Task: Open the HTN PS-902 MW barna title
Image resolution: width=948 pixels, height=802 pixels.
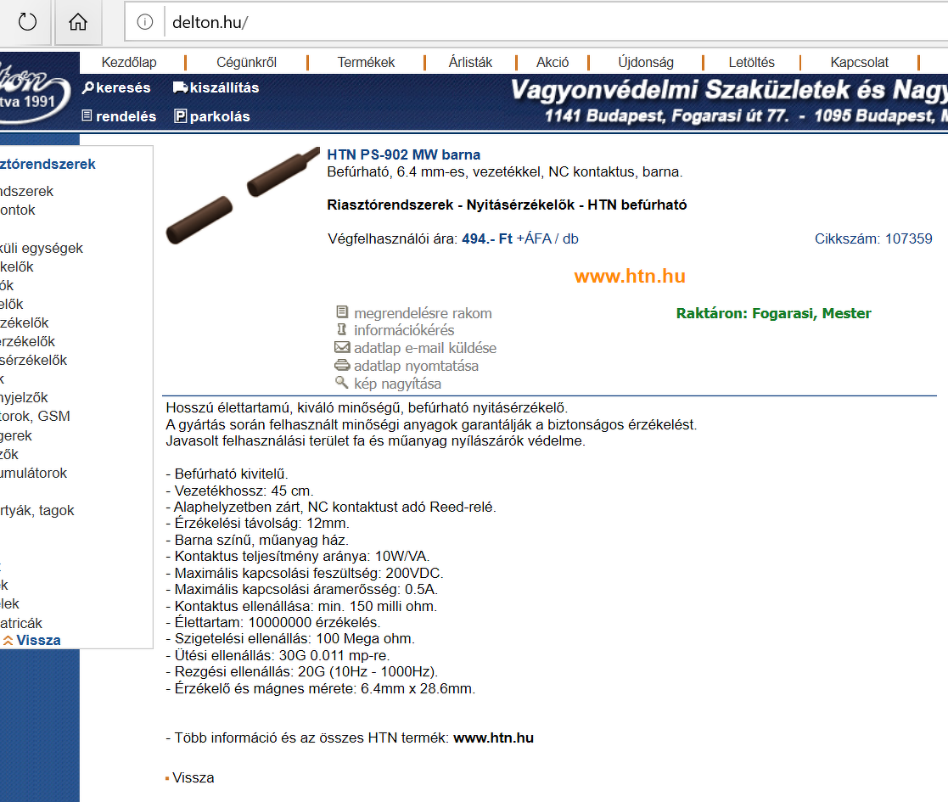Action: (x=403, y=154)
